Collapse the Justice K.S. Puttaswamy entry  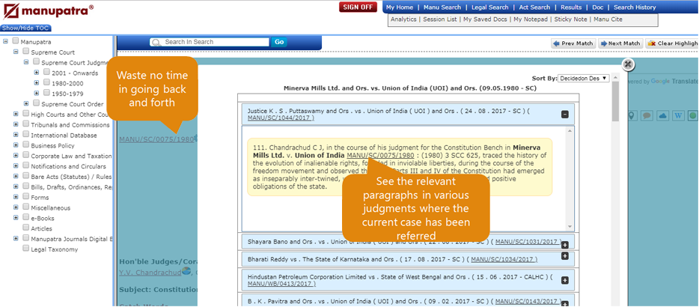pos(565,115)
